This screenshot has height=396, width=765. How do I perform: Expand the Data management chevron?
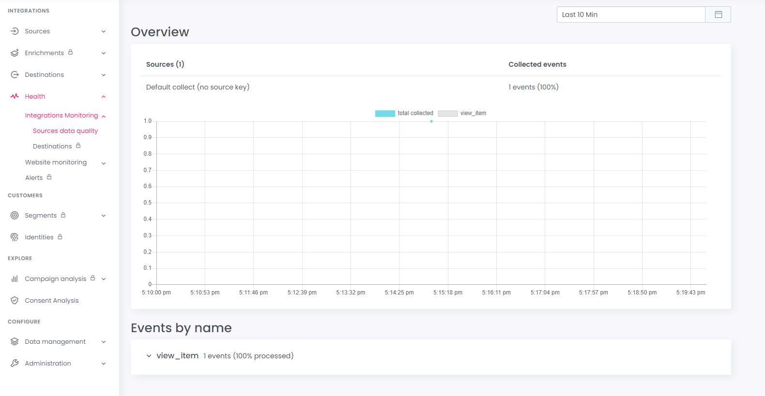(x=104, y=342)
